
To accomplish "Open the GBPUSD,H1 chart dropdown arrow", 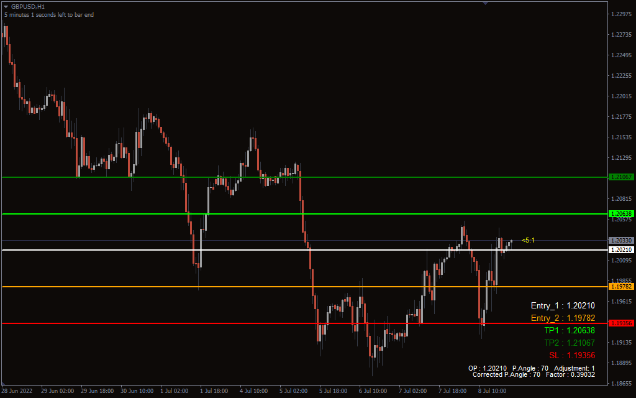I will pyautogui.click(x=6, y=6).
